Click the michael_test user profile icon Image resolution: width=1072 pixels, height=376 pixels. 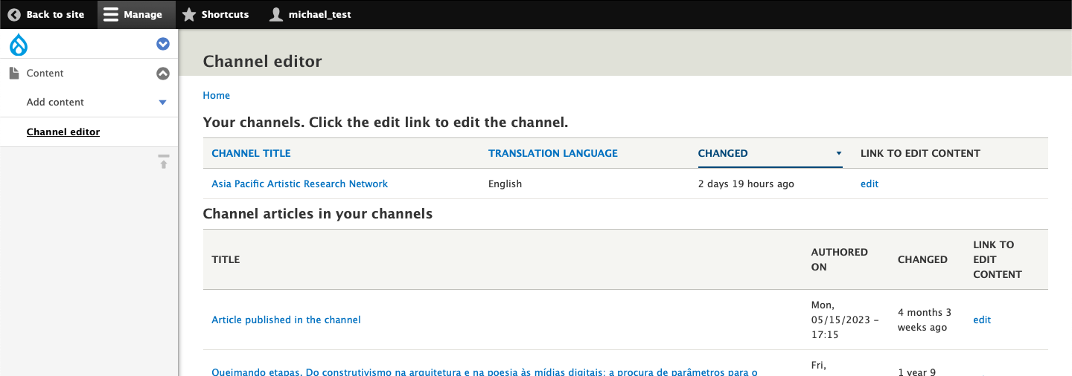[276, 15]
